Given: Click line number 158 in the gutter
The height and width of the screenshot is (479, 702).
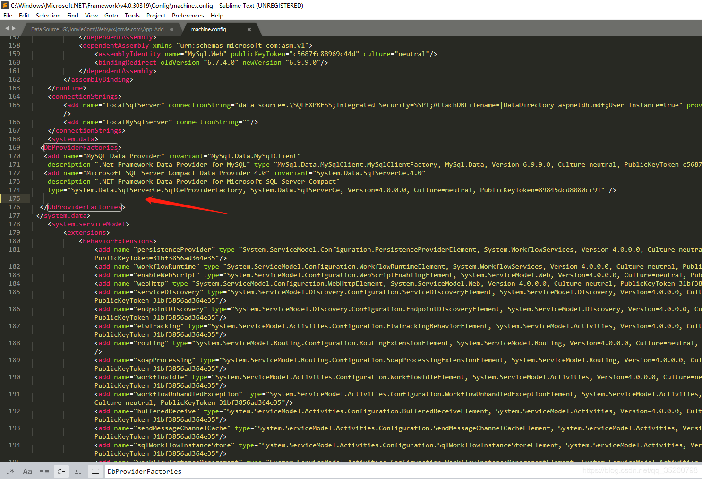Looking at the screenshot, I should [14, 45].
